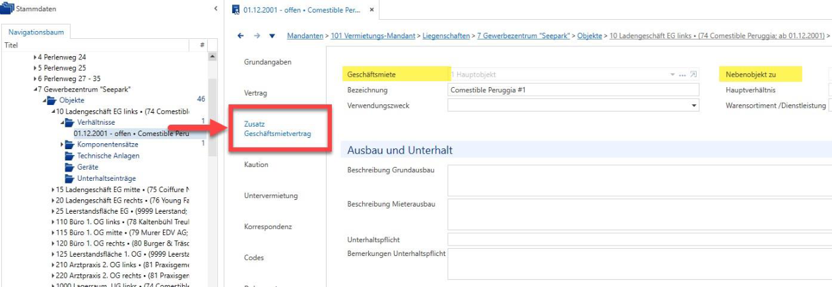This screenshot has width=832, height=287.
Task: Follow the Objekte breadcrumb link
Action: 590,35
